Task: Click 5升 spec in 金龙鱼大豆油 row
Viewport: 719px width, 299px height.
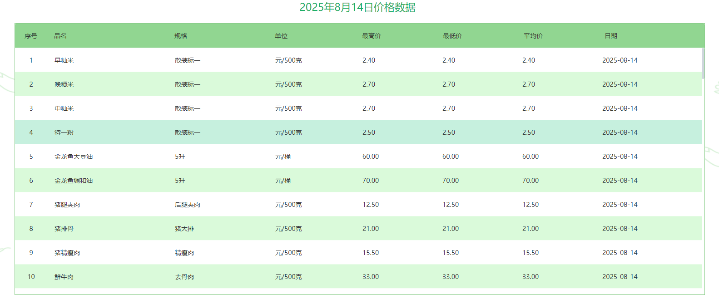Action: pyautogui.click(x=180, y=157)
